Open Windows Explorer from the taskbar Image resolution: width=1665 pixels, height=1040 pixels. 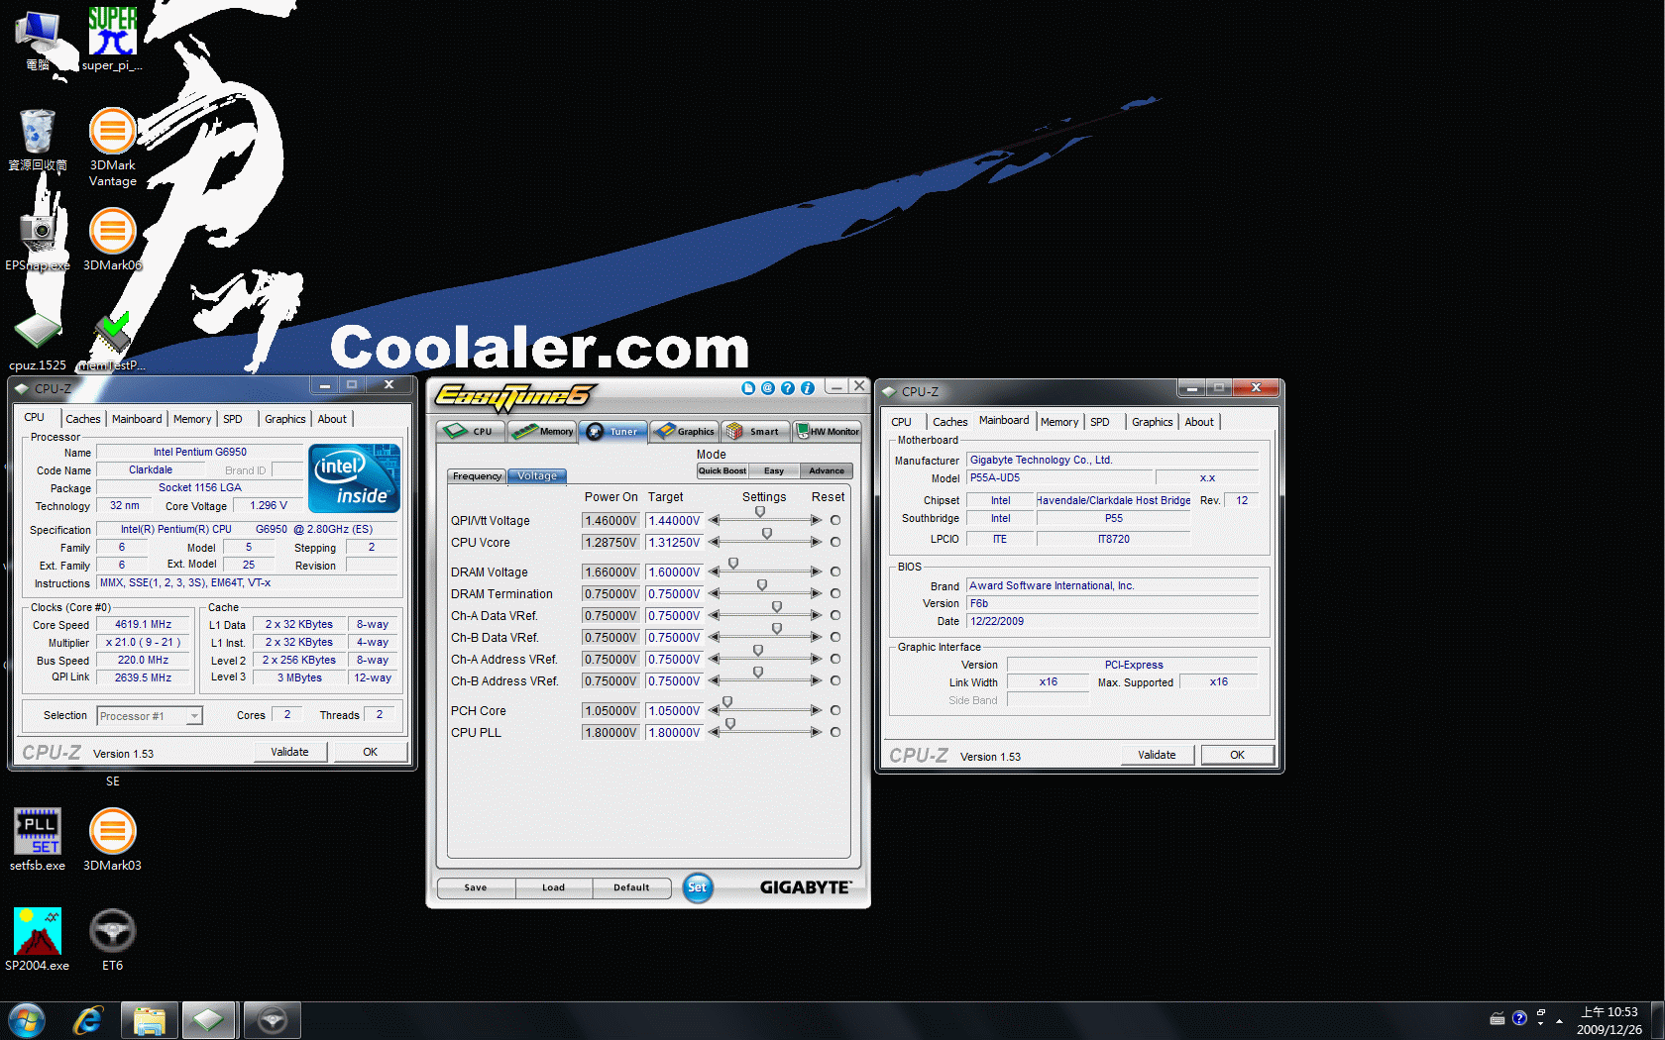pos(149,1020)
